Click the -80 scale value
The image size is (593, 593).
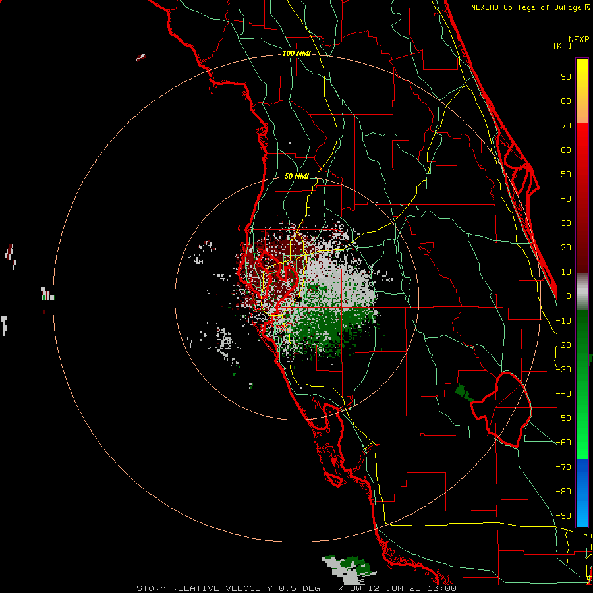[563, 492]
